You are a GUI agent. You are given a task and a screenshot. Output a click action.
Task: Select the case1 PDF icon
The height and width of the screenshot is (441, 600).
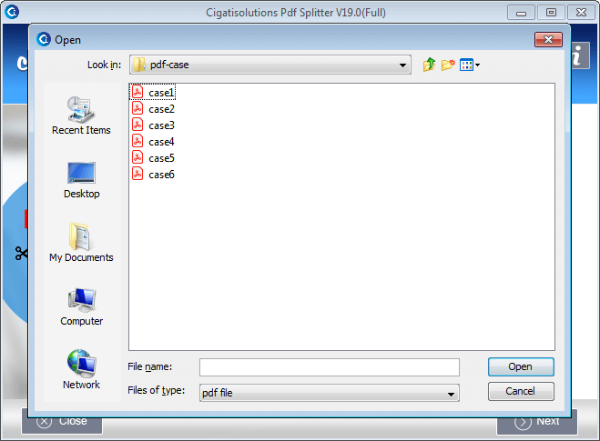tap(137, 92)
